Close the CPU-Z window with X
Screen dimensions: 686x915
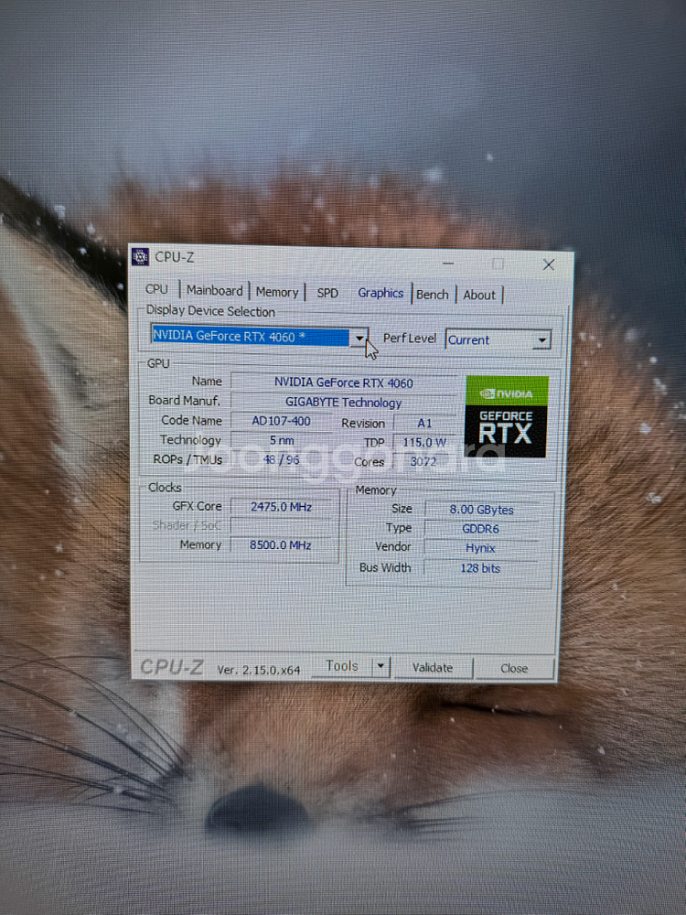coord(548,264)
